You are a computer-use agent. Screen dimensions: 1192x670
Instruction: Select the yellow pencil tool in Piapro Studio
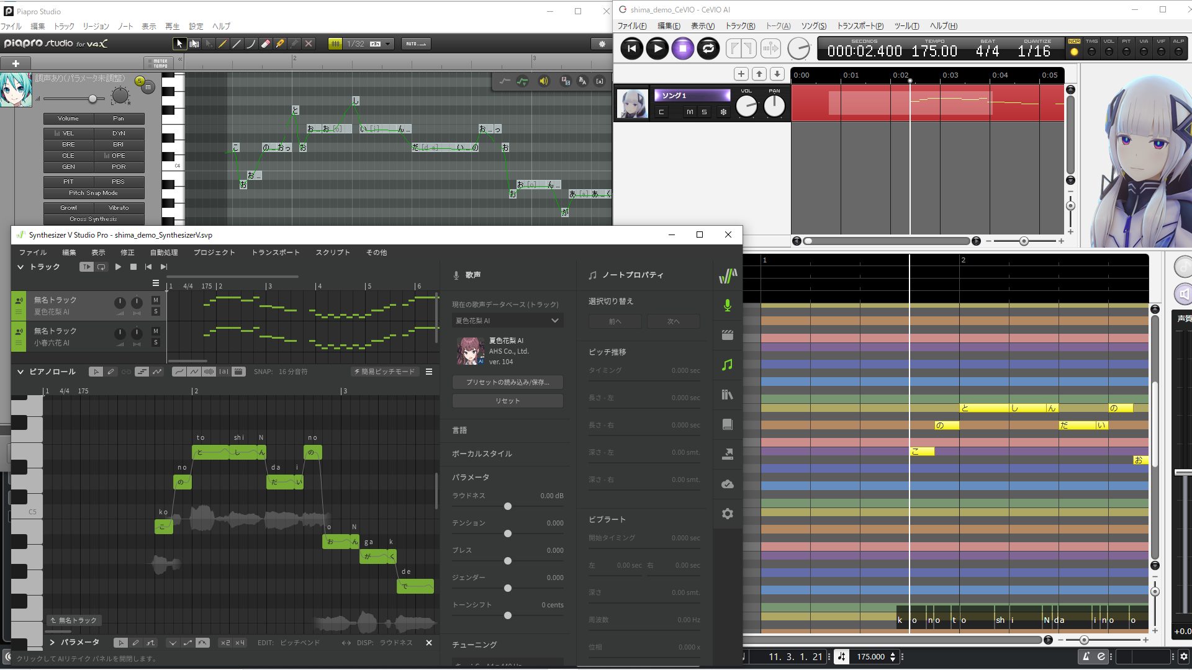222,44
